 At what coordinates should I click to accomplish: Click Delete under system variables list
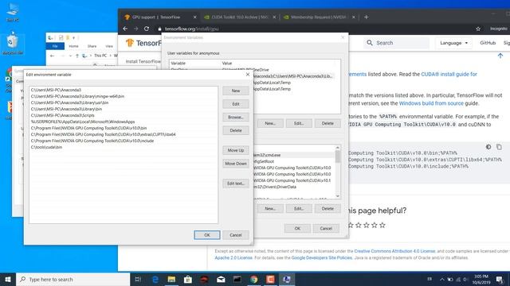pos(328,208)
